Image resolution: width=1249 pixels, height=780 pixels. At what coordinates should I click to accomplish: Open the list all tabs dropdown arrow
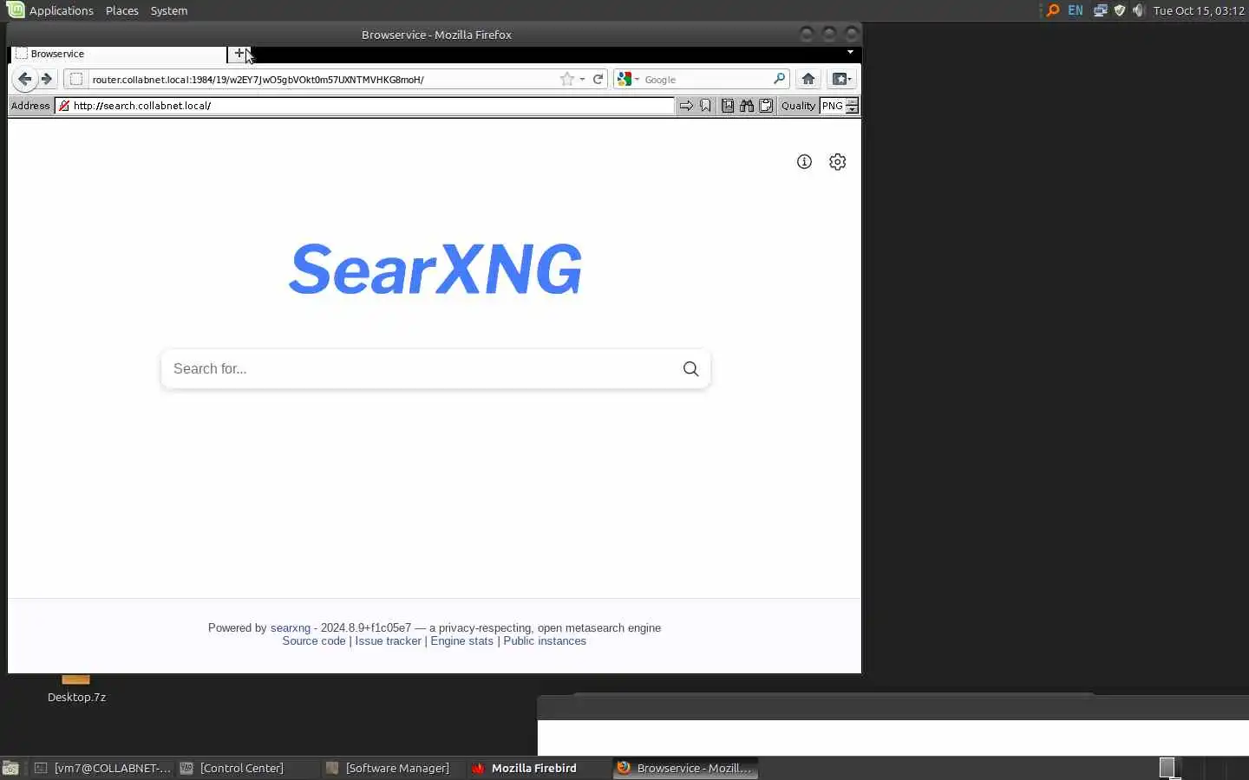[x=850, y=52]
